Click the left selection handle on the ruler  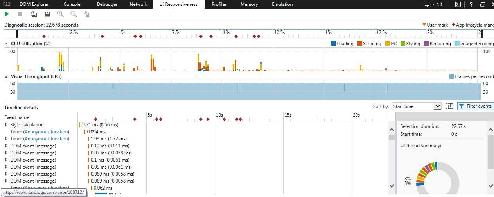pos(16,34)
